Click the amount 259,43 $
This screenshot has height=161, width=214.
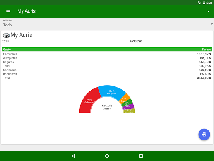(x=205, y=62)
